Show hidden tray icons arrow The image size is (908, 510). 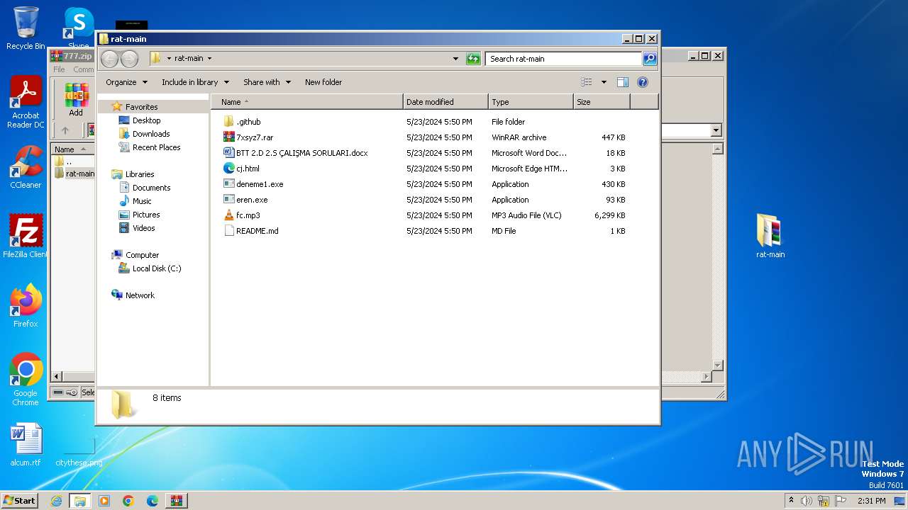click(x=791, y=501)
